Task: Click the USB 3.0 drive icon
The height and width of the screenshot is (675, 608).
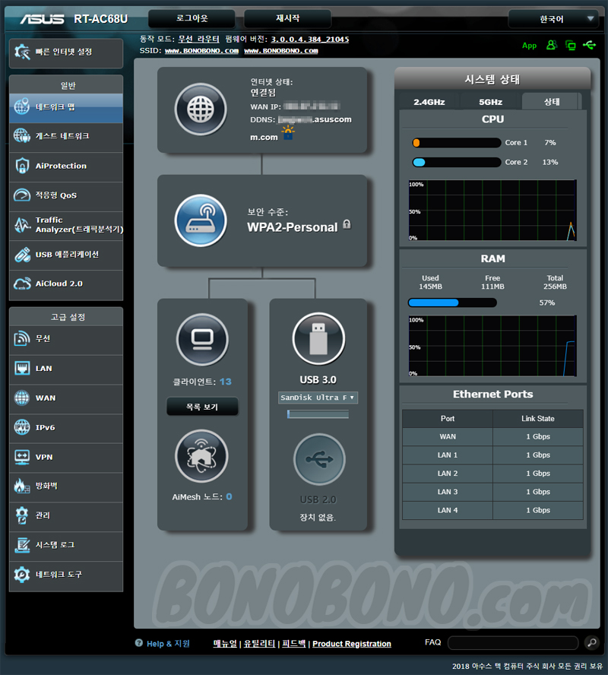Action: pos(318,339)
